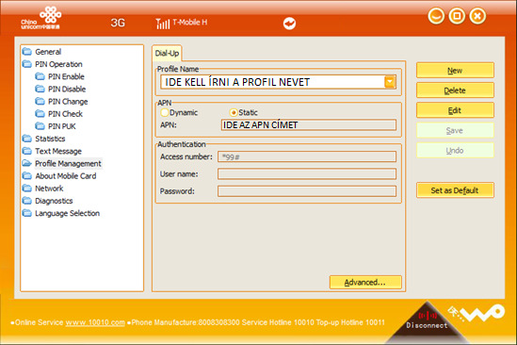Minimize the window with round button

coord(436,16)
